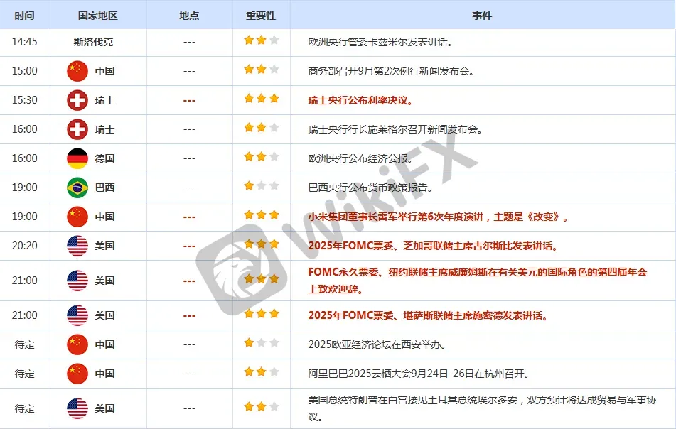Click the US flag in the last row
The height and width of the screenshot is (429, 676).
click(77, 408)
